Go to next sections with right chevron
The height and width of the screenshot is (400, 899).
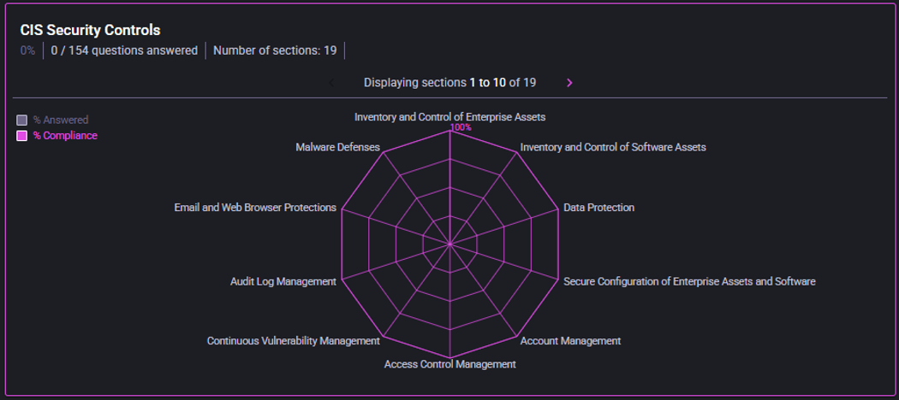tap(569, 83)
